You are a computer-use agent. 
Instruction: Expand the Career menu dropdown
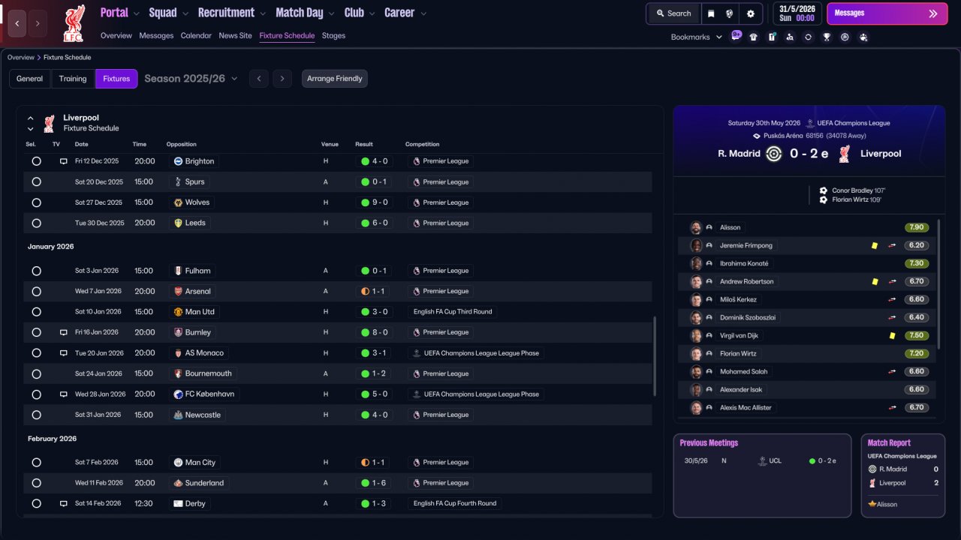coord(423,13)
